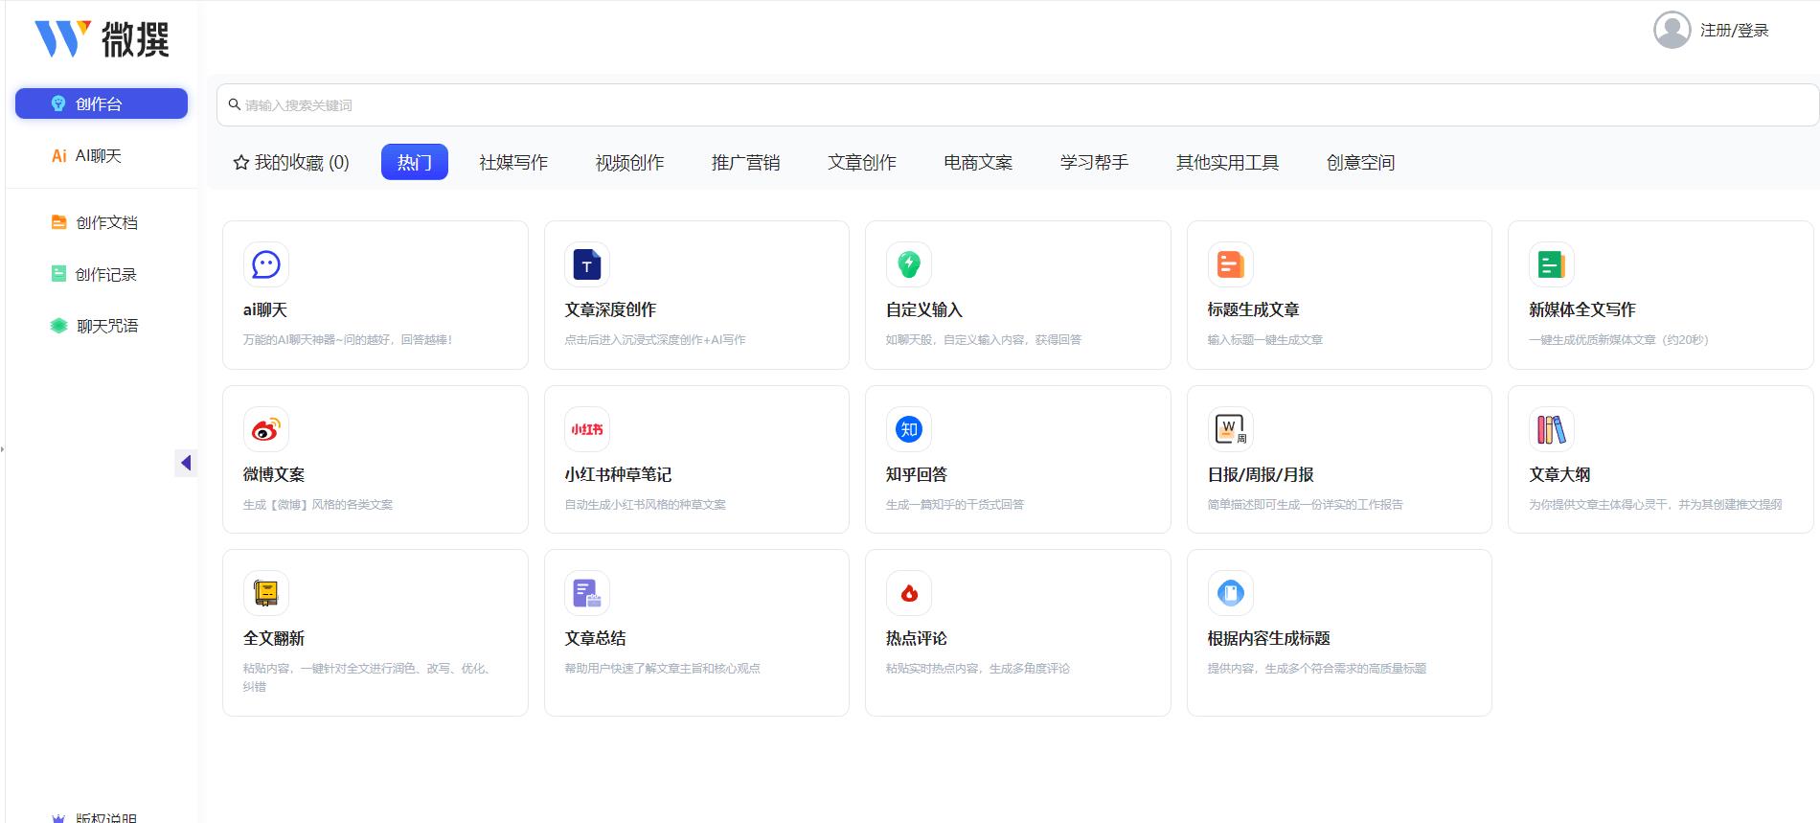Screen dimensions: 1820x823
Task: Click the 知乎回答 Zhihu icon
Action: tap(908, 429)
